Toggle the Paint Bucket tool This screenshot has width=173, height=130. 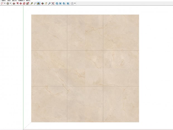click(39, 4)
